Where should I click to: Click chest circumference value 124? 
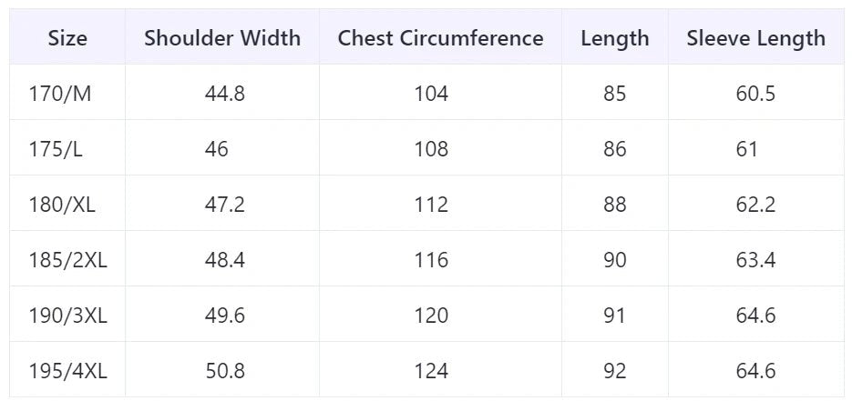pos(431,371)
